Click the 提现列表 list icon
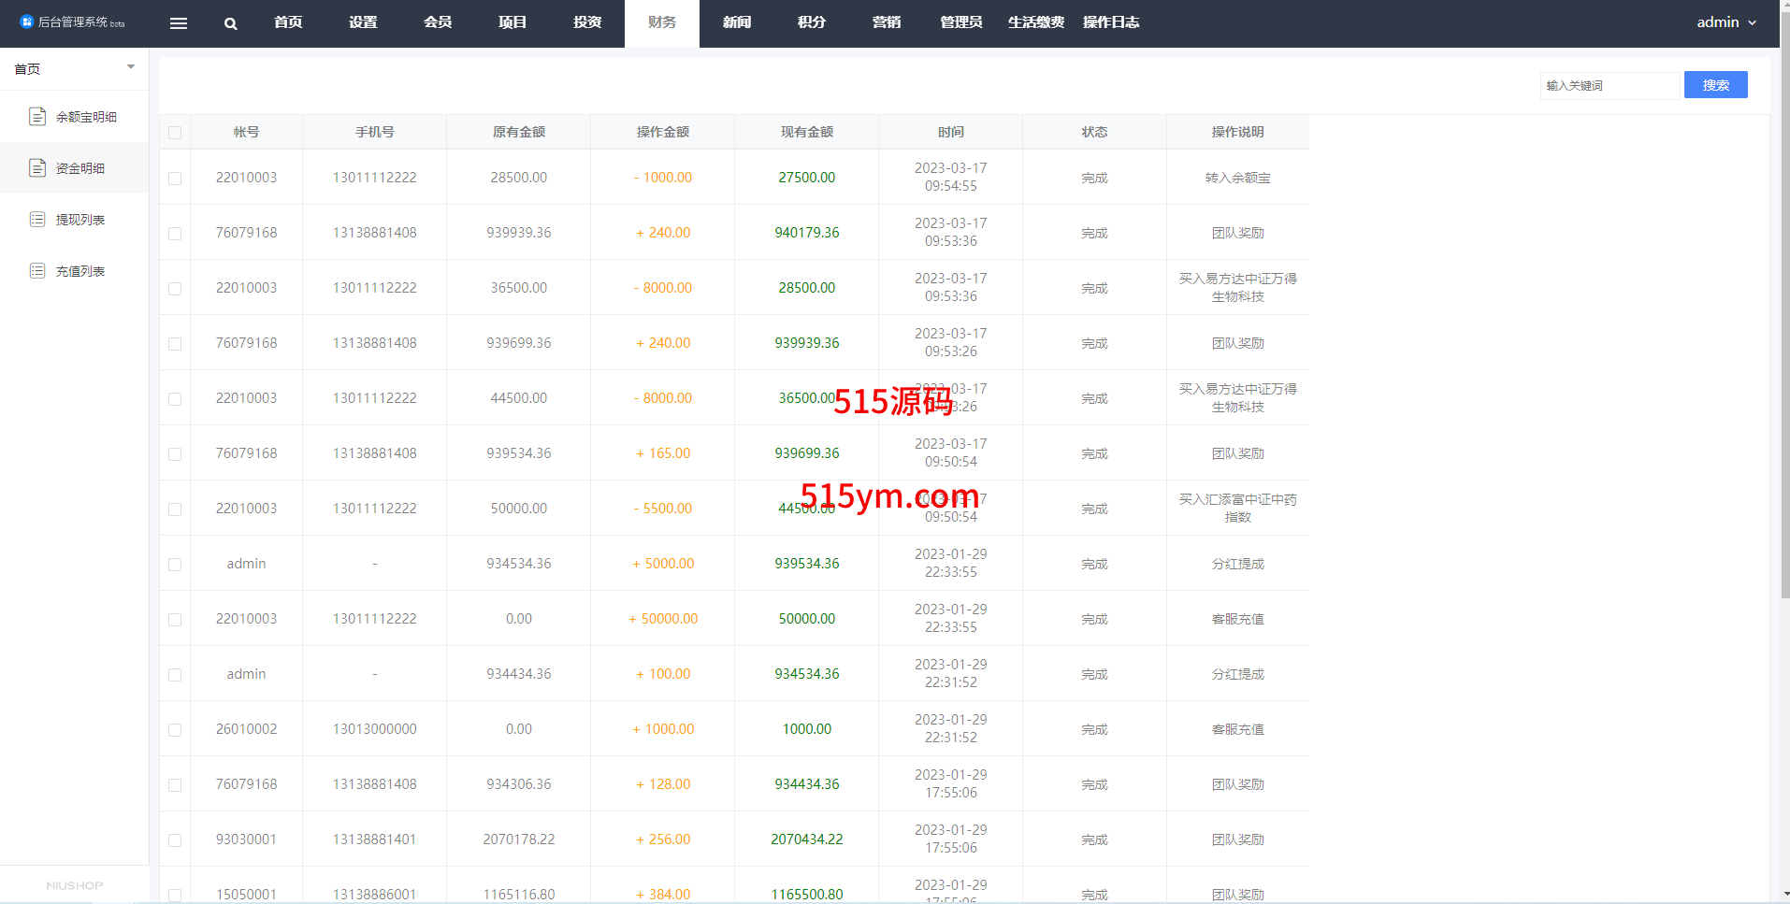 (37, 220)
